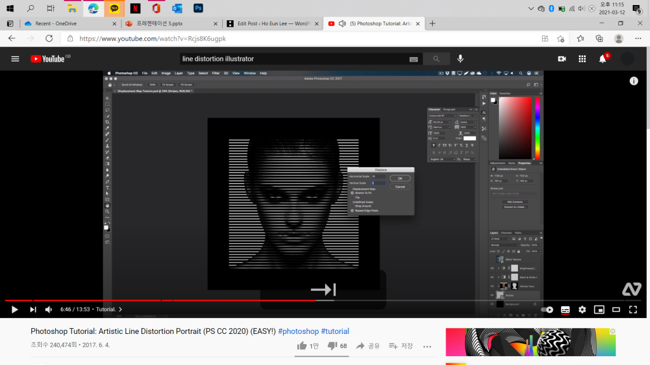The image size is (650, 365).
Task: Click the Convert to Linked button
Action: 515,207
